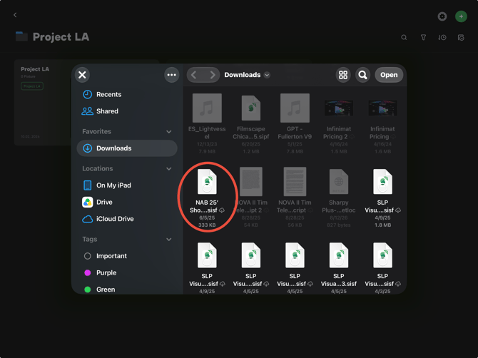Select the SLP Visu....sisf file dated 4/9/25 1.8 MB
This screenshot has height=358, width=478.
coord(382,198)
